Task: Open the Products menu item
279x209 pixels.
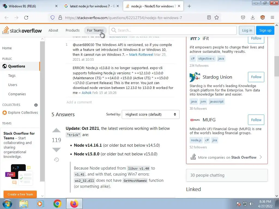Action: (72, 30)
